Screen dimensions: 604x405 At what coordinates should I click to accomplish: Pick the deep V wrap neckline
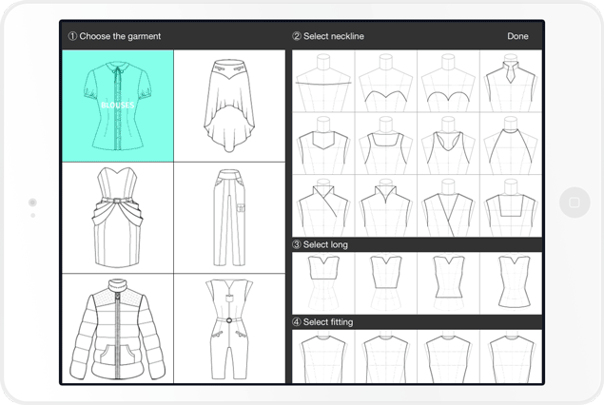pyautogui.click(x=447, y=206)
